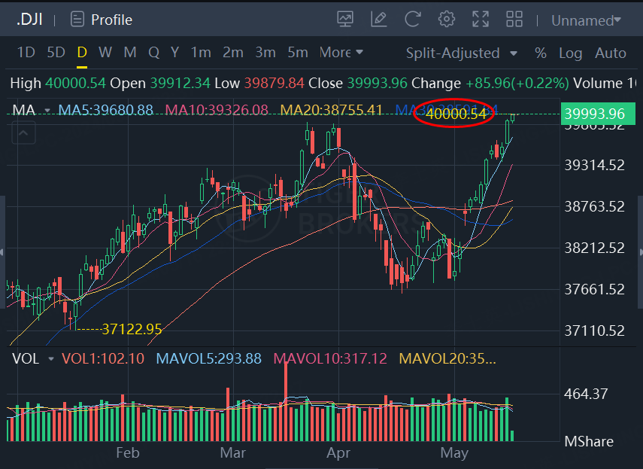Screen dimensions: 643x469
Task: Click the 37661.52 price axis label
Action: (595, 289)
